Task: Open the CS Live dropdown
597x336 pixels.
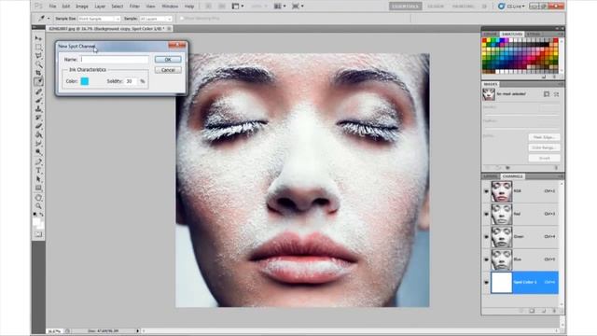Action: (x=512, y=7)
